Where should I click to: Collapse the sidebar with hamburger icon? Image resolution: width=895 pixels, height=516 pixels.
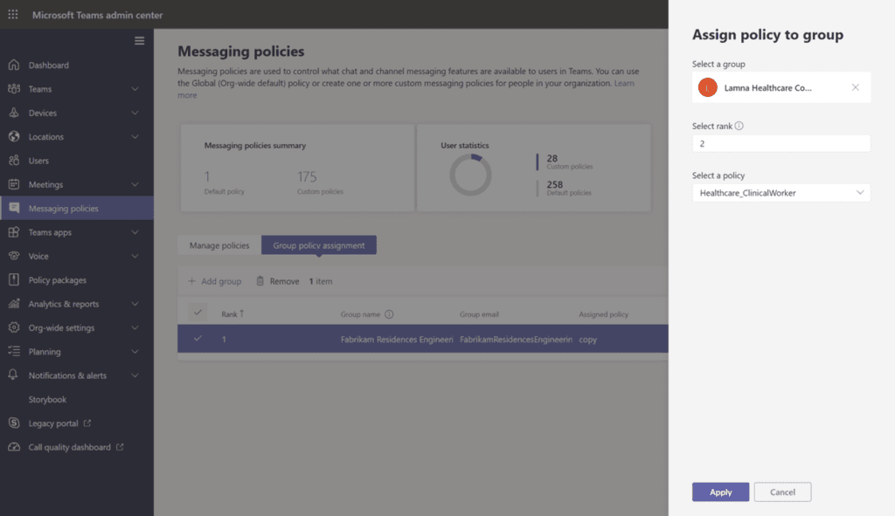click(x=139, y=41)
